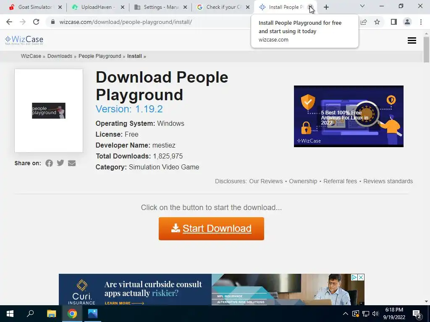430x322 pixels.
Task: Share on Twitter
Action: pyautogui.click(x=60, y=163)
